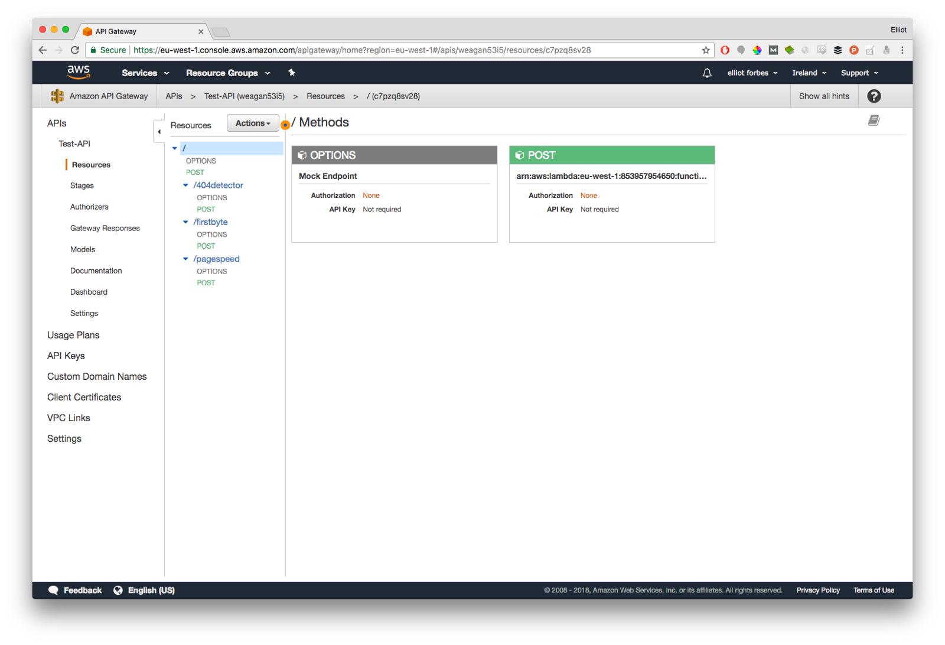Viewport: 945px width, 645px height.
Task: Select the /firstbyte resource
Action: point(210,222)
